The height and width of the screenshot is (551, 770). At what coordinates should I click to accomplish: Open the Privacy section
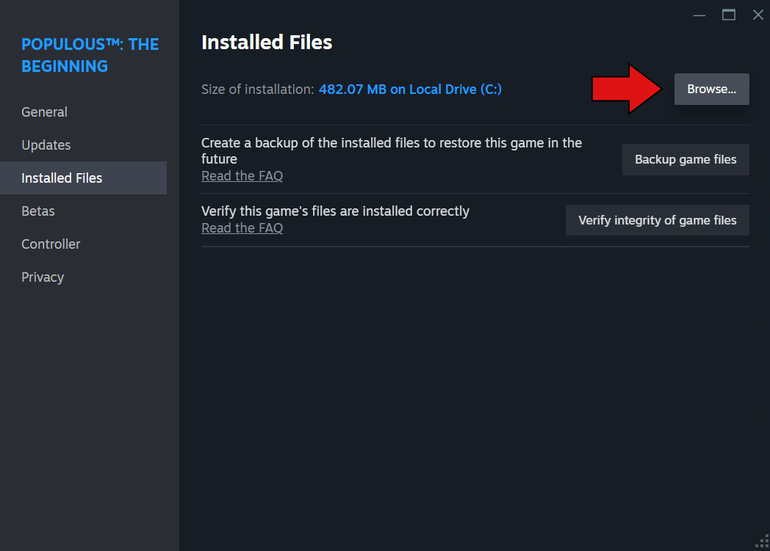click(x=43, y=277)
